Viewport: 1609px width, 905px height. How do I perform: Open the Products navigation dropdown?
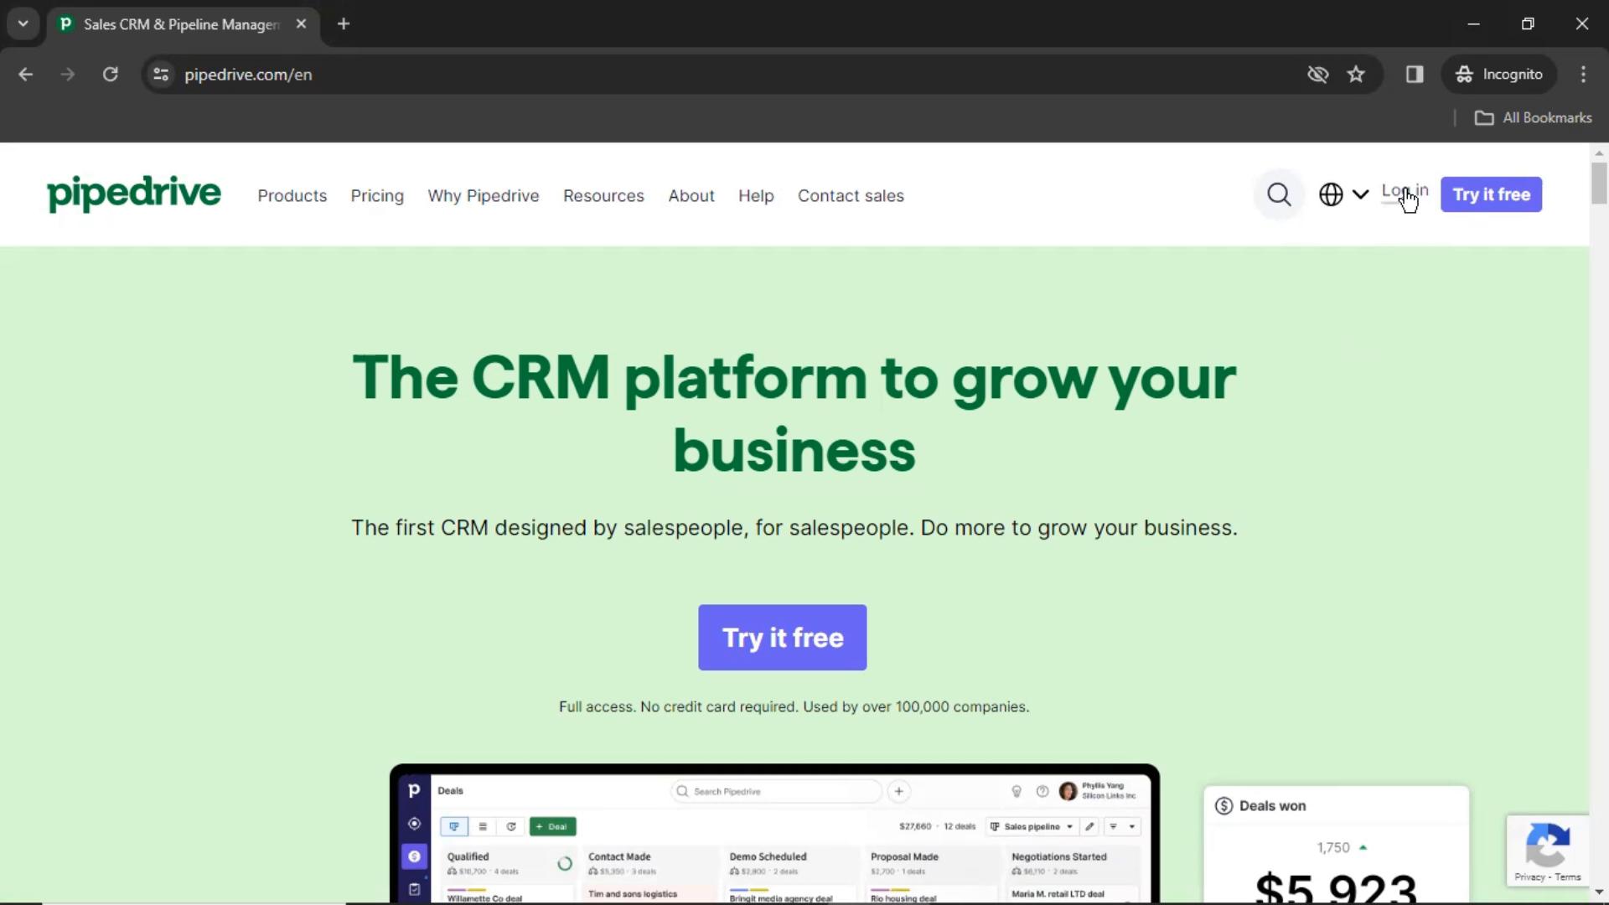[292, 195]
